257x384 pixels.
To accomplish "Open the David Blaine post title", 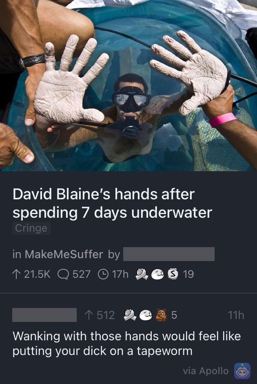I will 112,203.
